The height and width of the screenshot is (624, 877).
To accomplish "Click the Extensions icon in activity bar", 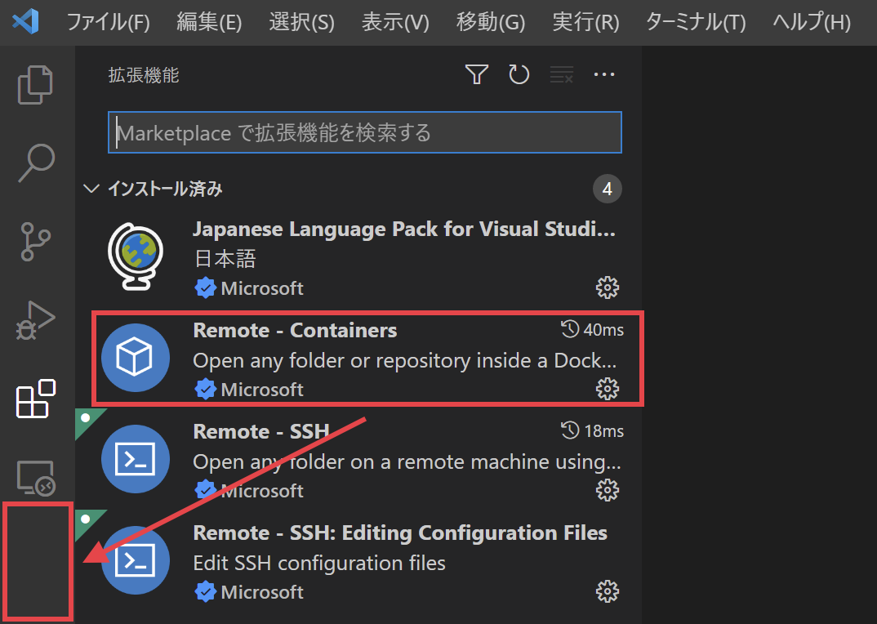I will coord(35,399).
